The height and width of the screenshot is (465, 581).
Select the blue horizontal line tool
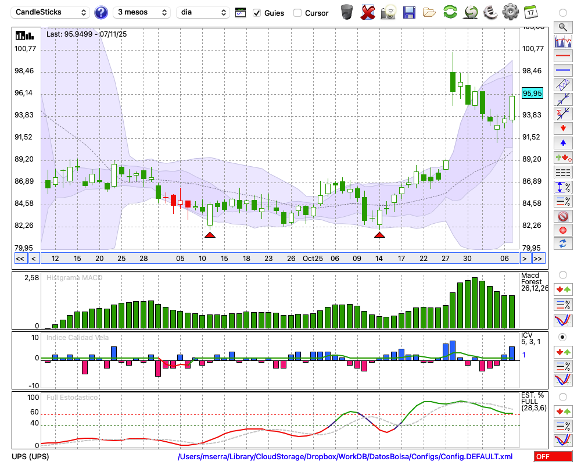(x=562, y=70)
